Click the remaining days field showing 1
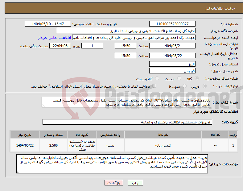Screen dimensions: 243x191 92,46
